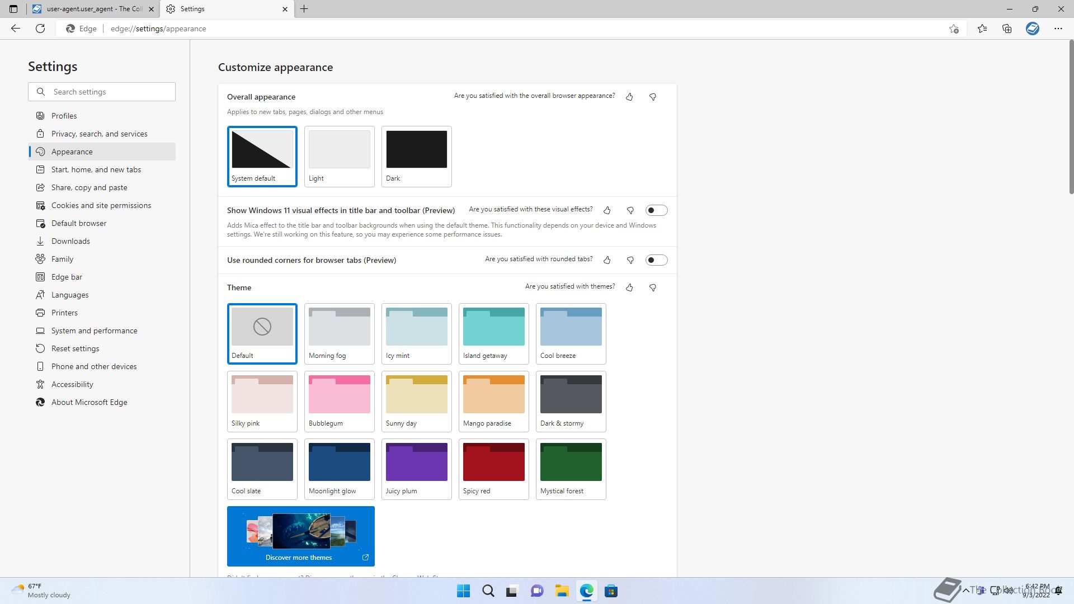Toggle Windows 11 visual effects switch
1074x604 pixels.
point(657,210)
